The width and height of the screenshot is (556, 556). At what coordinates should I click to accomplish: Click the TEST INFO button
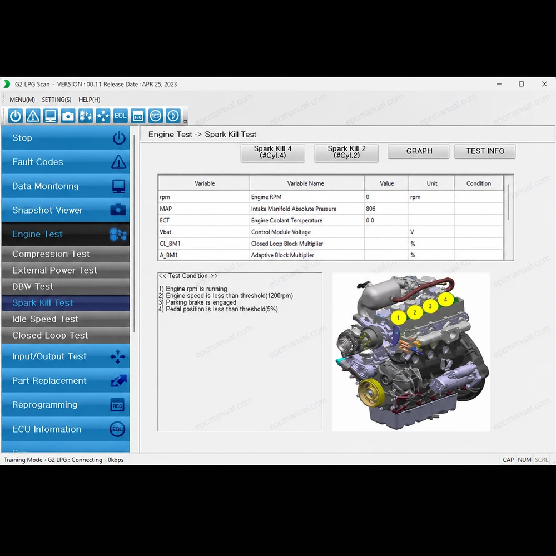485,151
